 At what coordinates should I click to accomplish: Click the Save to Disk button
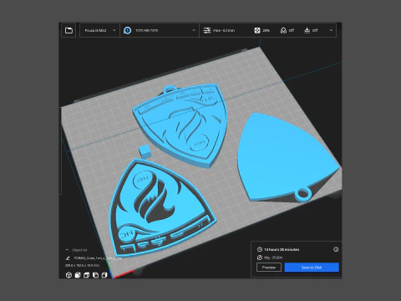(312, 268)
